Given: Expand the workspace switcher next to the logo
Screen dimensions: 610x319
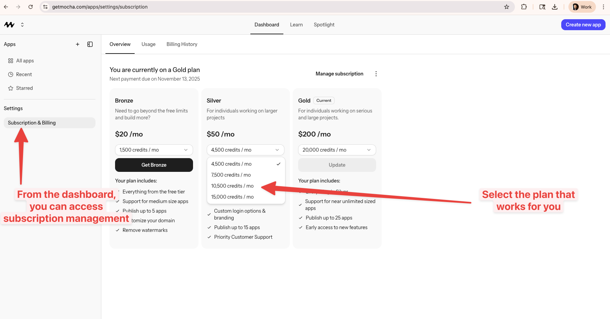Looking at the screenshot, I should click(x=22, y=24).
